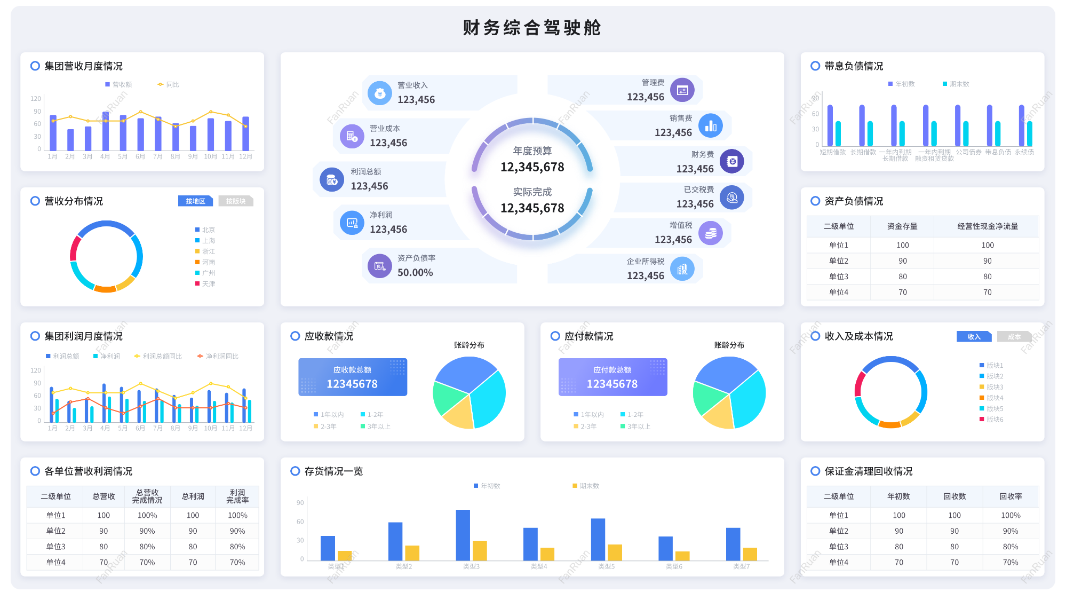Select the 成本 tab
Screen dimensions: 1066x592
[x=1014, y=337]
